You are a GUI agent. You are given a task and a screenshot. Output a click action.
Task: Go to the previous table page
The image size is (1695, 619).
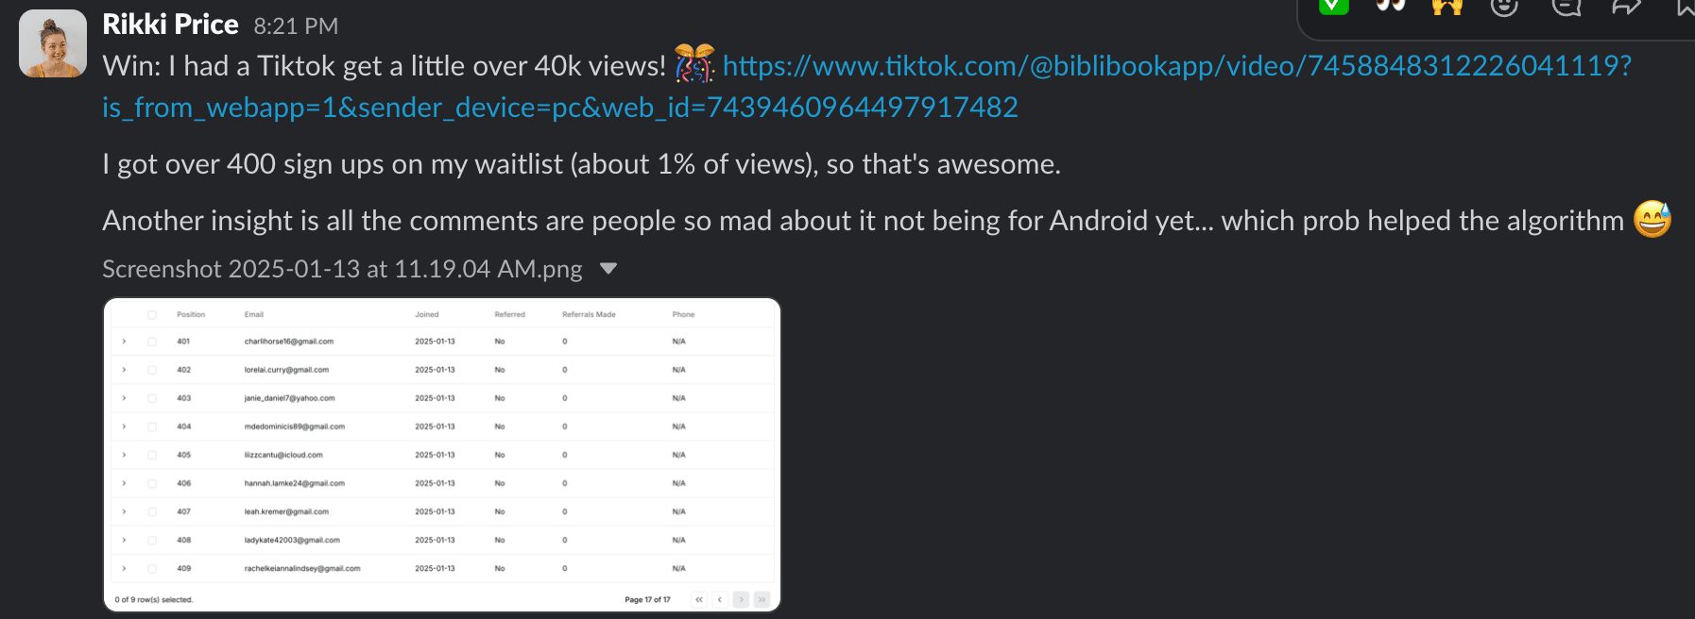pos(720,599)
